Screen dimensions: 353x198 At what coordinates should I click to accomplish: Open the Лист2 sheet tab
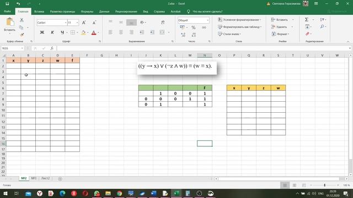pos(45,178)
